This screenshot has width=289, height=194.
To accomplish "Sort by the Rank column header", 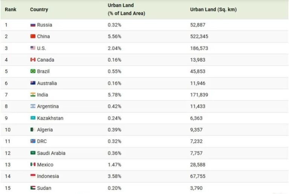I will (x=11, y=9).
